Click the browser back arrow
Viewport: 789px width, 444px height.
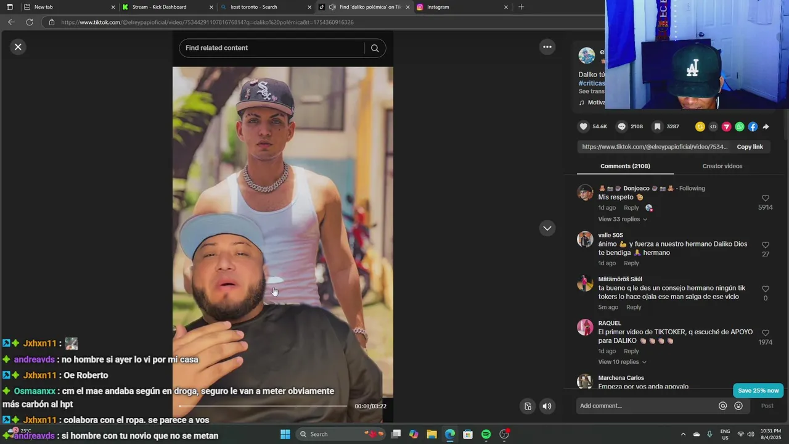(x=11, y=22)
